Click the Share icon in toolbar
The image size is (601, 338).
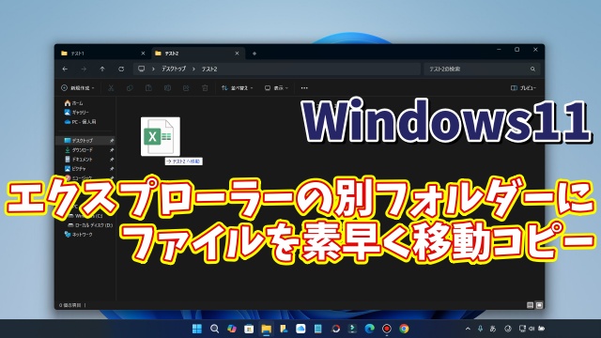(x=186, y=88)
